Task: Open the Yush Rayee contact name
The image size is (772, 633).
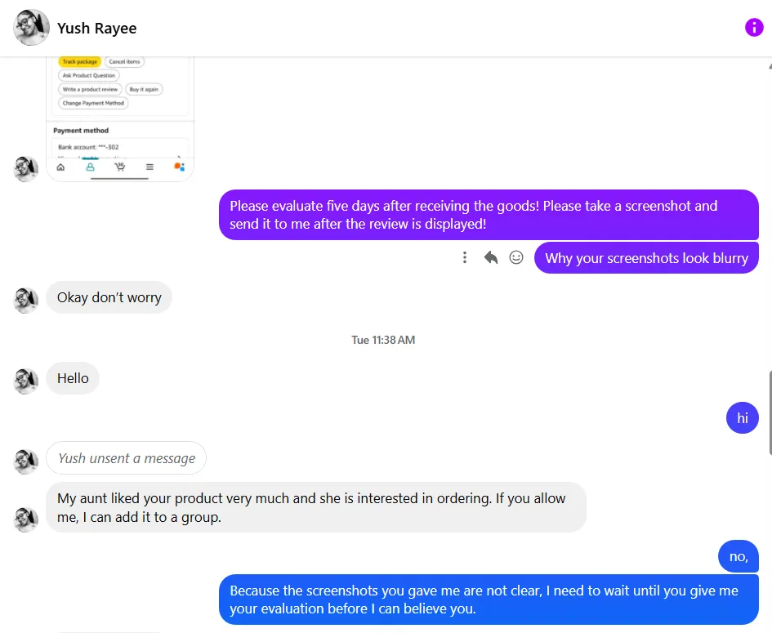Action: (x=96, y=29)
